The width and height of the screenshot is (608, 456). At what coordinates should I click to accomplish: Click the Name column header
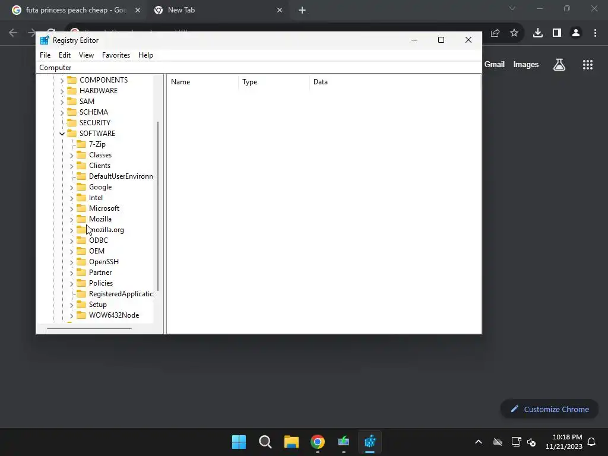click(203, 82)
